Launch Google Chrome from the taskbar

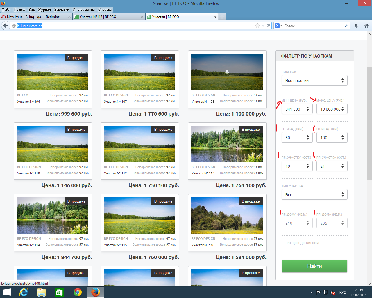78,292
